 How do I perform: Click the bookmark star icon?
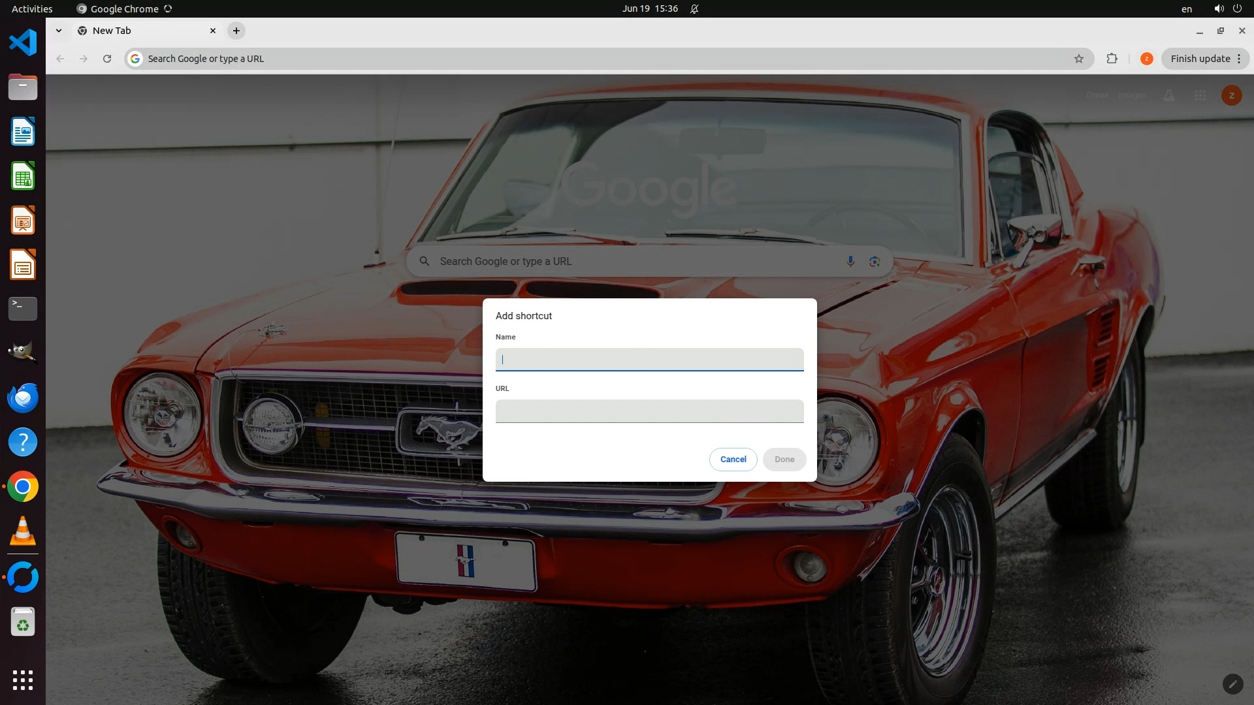pyautogui.click(x=1078, y=59)
